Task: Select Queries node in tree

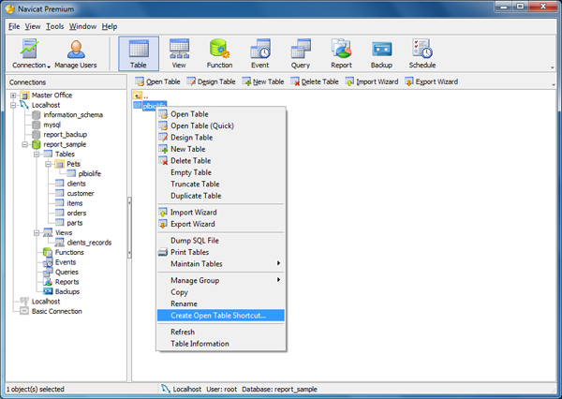Action: click(67, 273)
